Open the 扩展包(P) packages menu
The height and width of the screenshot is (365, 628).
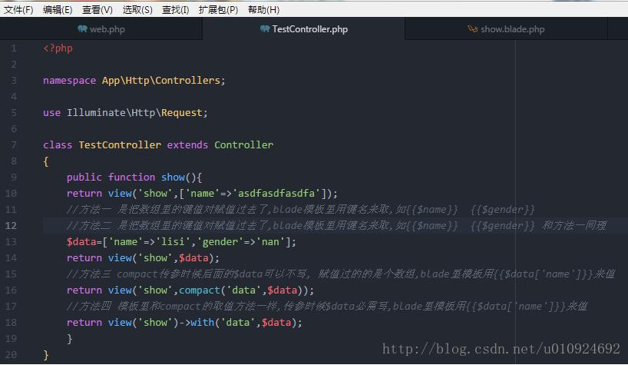coord(218,9)
